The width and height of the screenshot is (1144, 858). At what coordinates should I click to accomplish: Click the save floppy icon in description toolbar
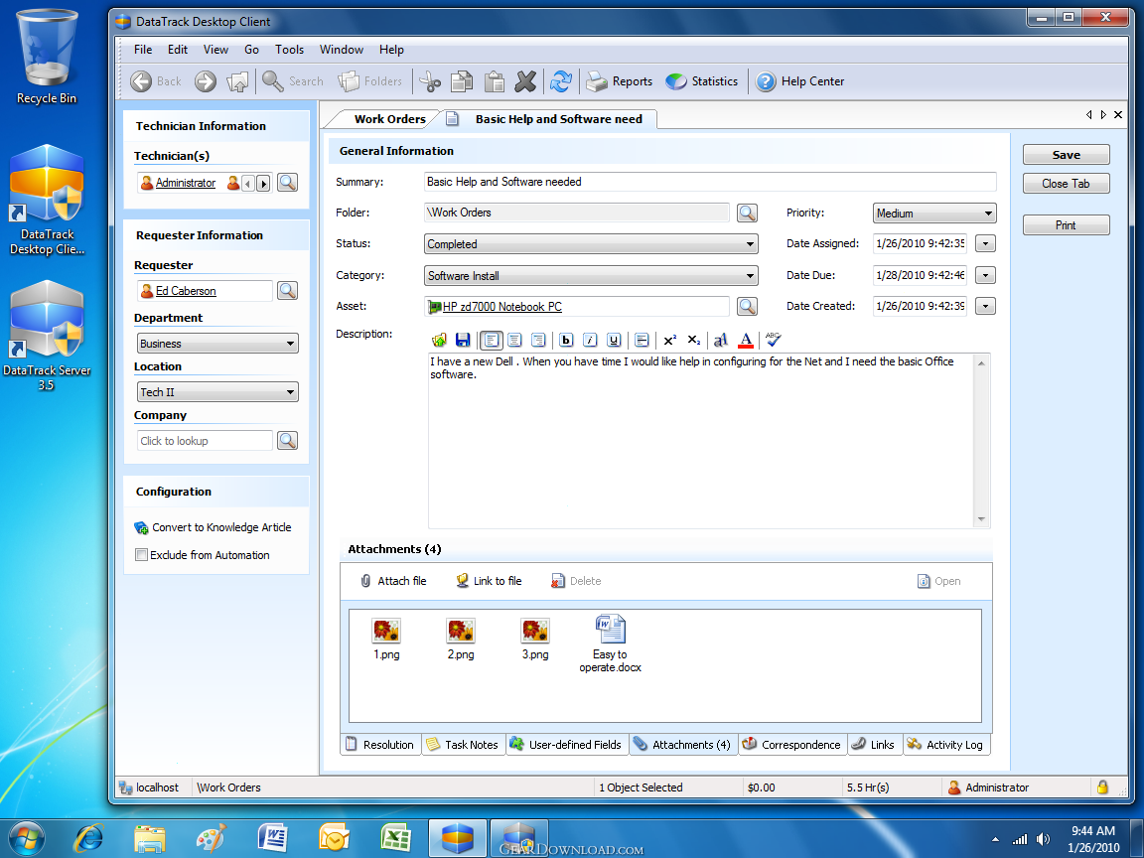click(463, 340)
